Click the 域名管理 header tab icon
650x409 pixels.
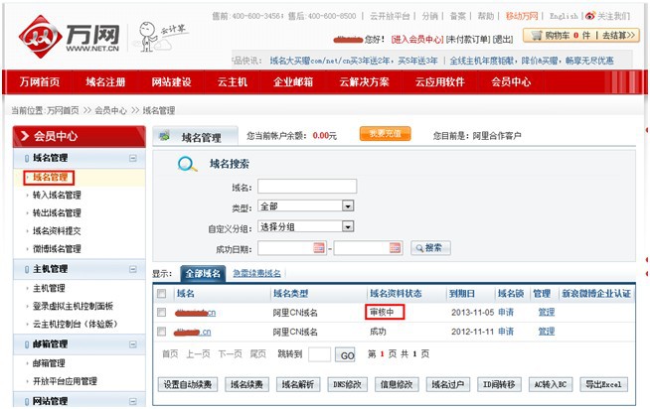click(x=165, y=135)
